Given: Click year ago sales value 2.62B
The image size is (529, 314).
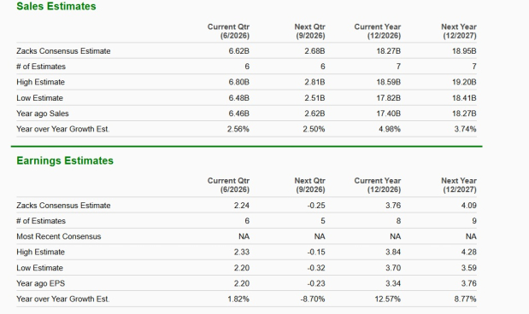Looking at the screenshot, I should tap(314, 113).
